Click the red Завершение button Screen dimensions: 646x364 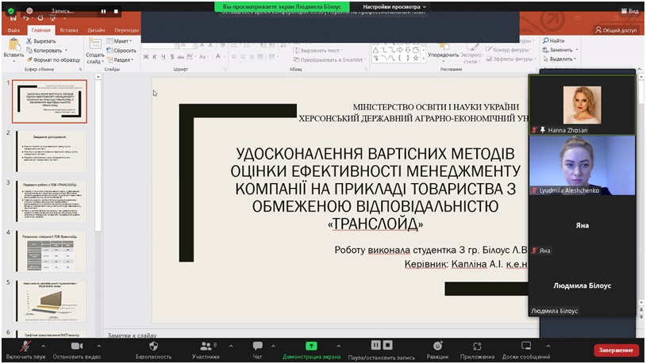click(616, 350)
